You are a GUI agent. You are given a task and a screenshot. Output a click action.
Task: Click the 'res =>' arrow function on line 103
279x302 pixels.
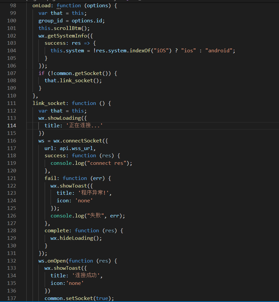(x=81, y=43)
